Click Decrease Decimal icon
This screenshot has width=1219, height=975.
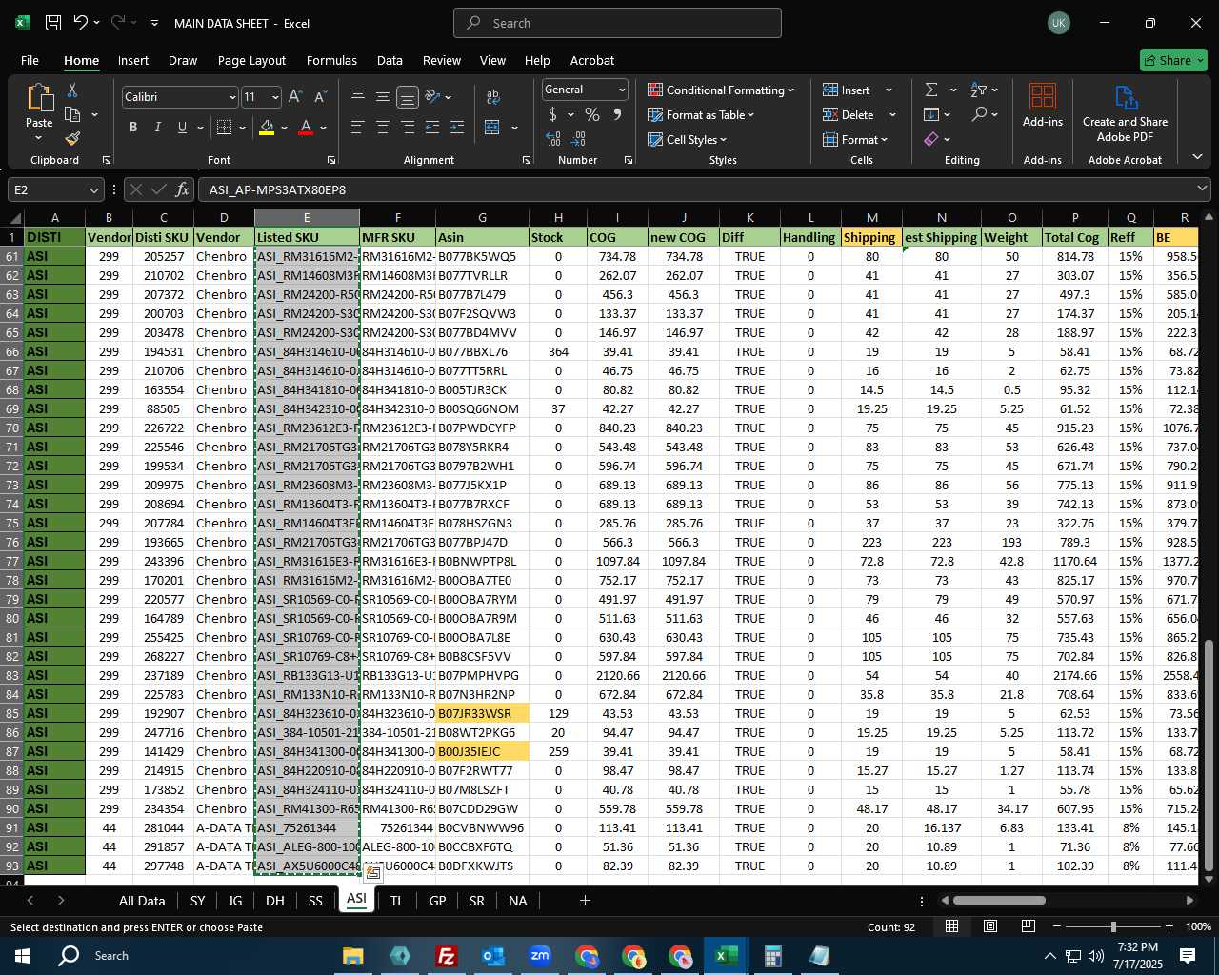(x=580, y=139)
